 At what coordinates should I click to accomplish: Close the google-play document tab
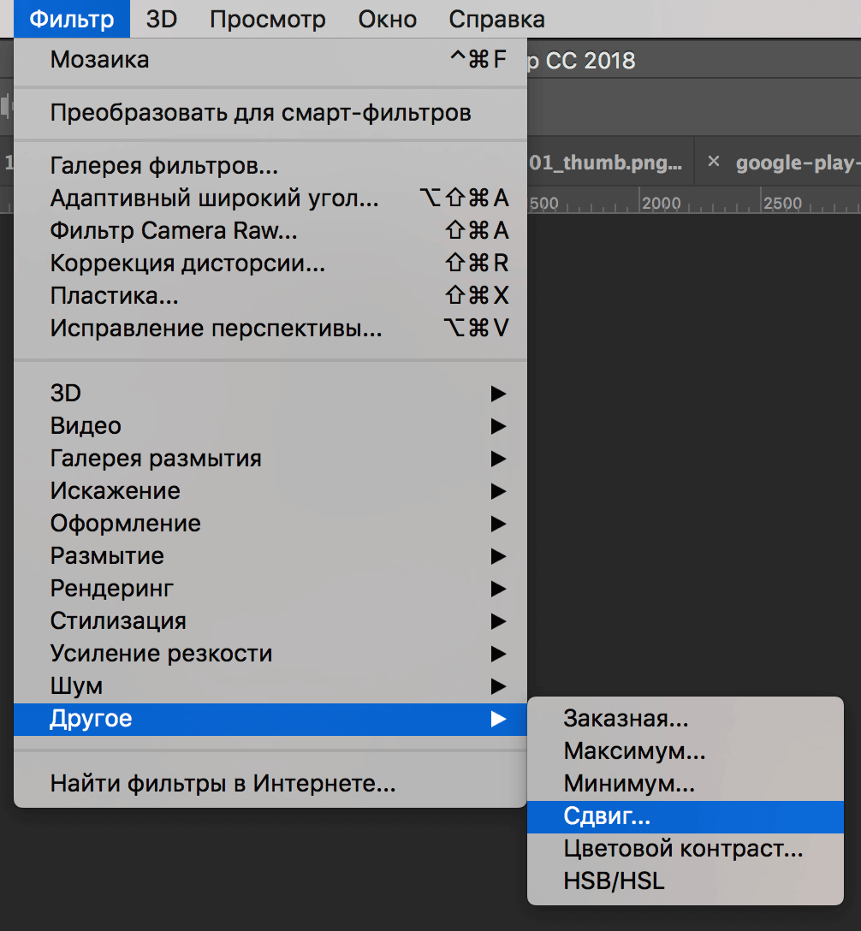click(x=716, y=163)
